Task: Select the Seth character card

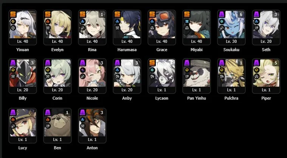Action: tap(266, 28)
